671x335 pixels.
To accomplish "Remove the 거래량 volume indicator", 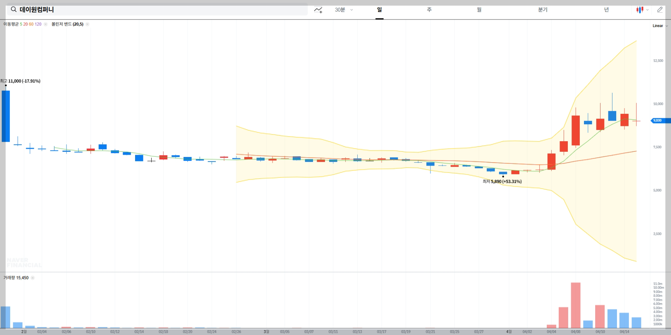I will (x=33, y=278).
